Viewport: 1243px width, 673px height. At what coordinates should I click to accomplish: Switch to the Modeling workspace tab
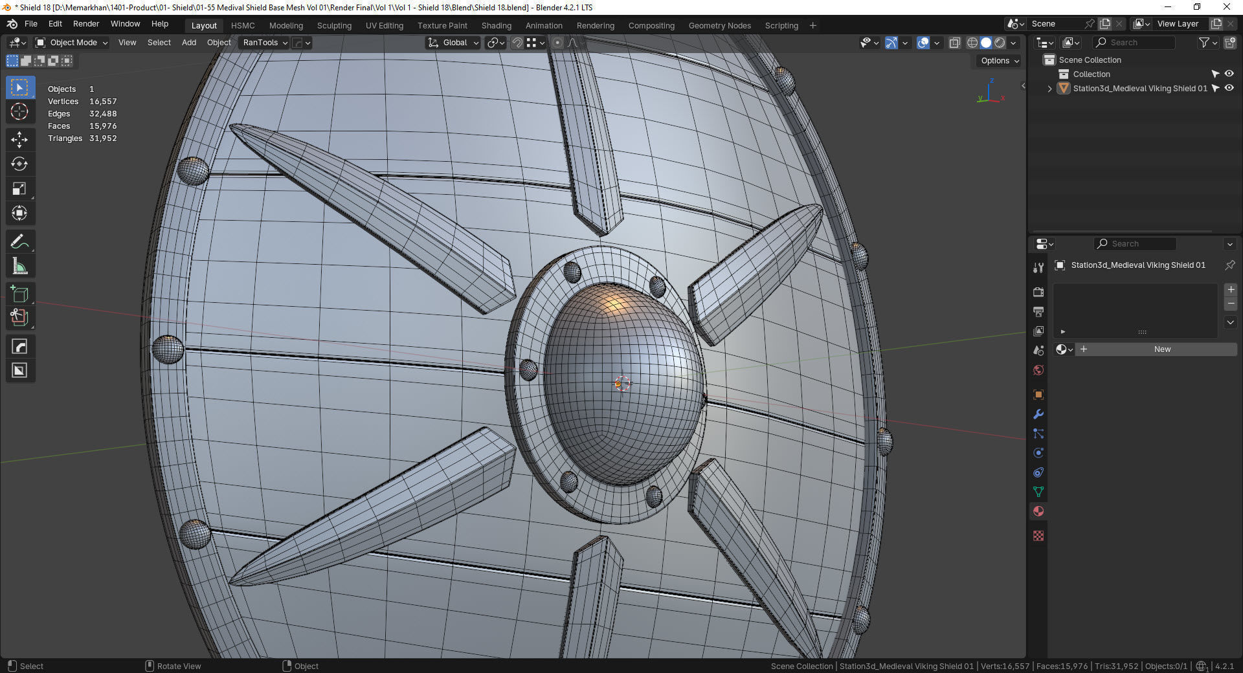(286, 26)
